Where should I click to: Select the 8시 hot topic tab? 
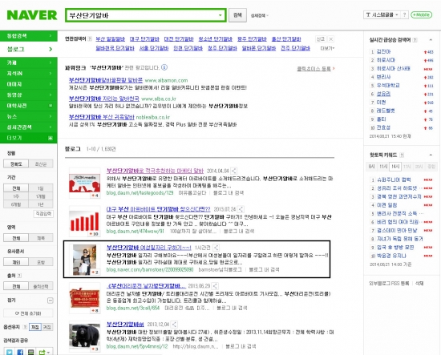tap(371, 167)
